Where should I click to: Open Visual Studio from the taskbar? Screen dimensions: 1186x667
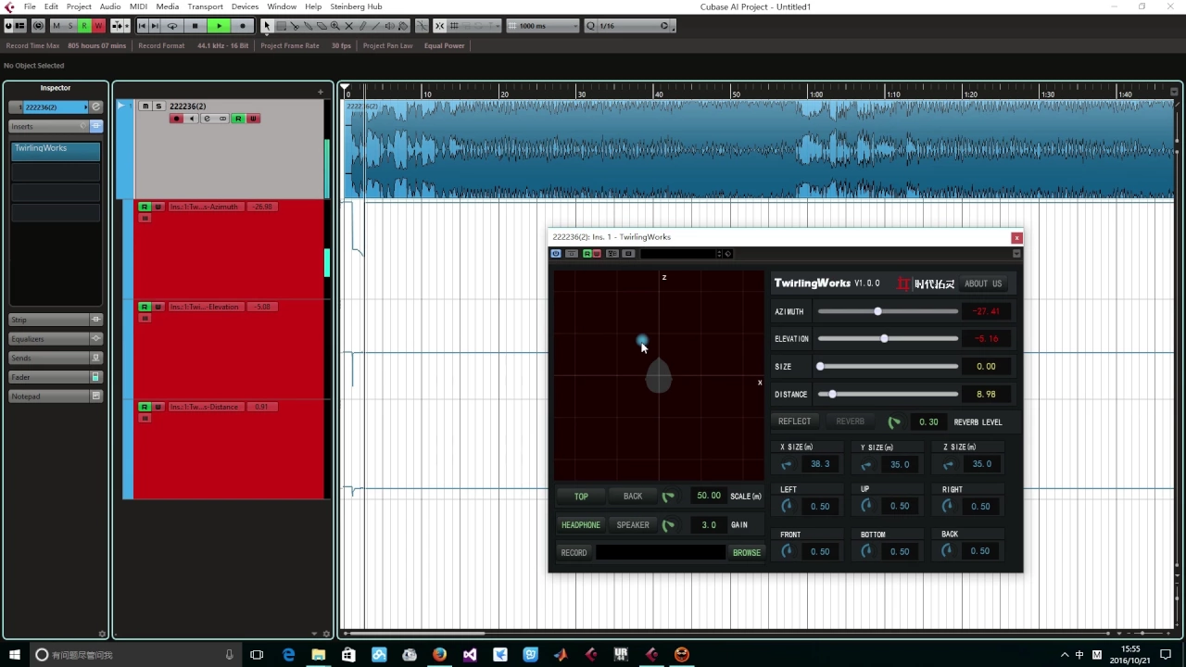pyautogui.click(x=470, y=655)
